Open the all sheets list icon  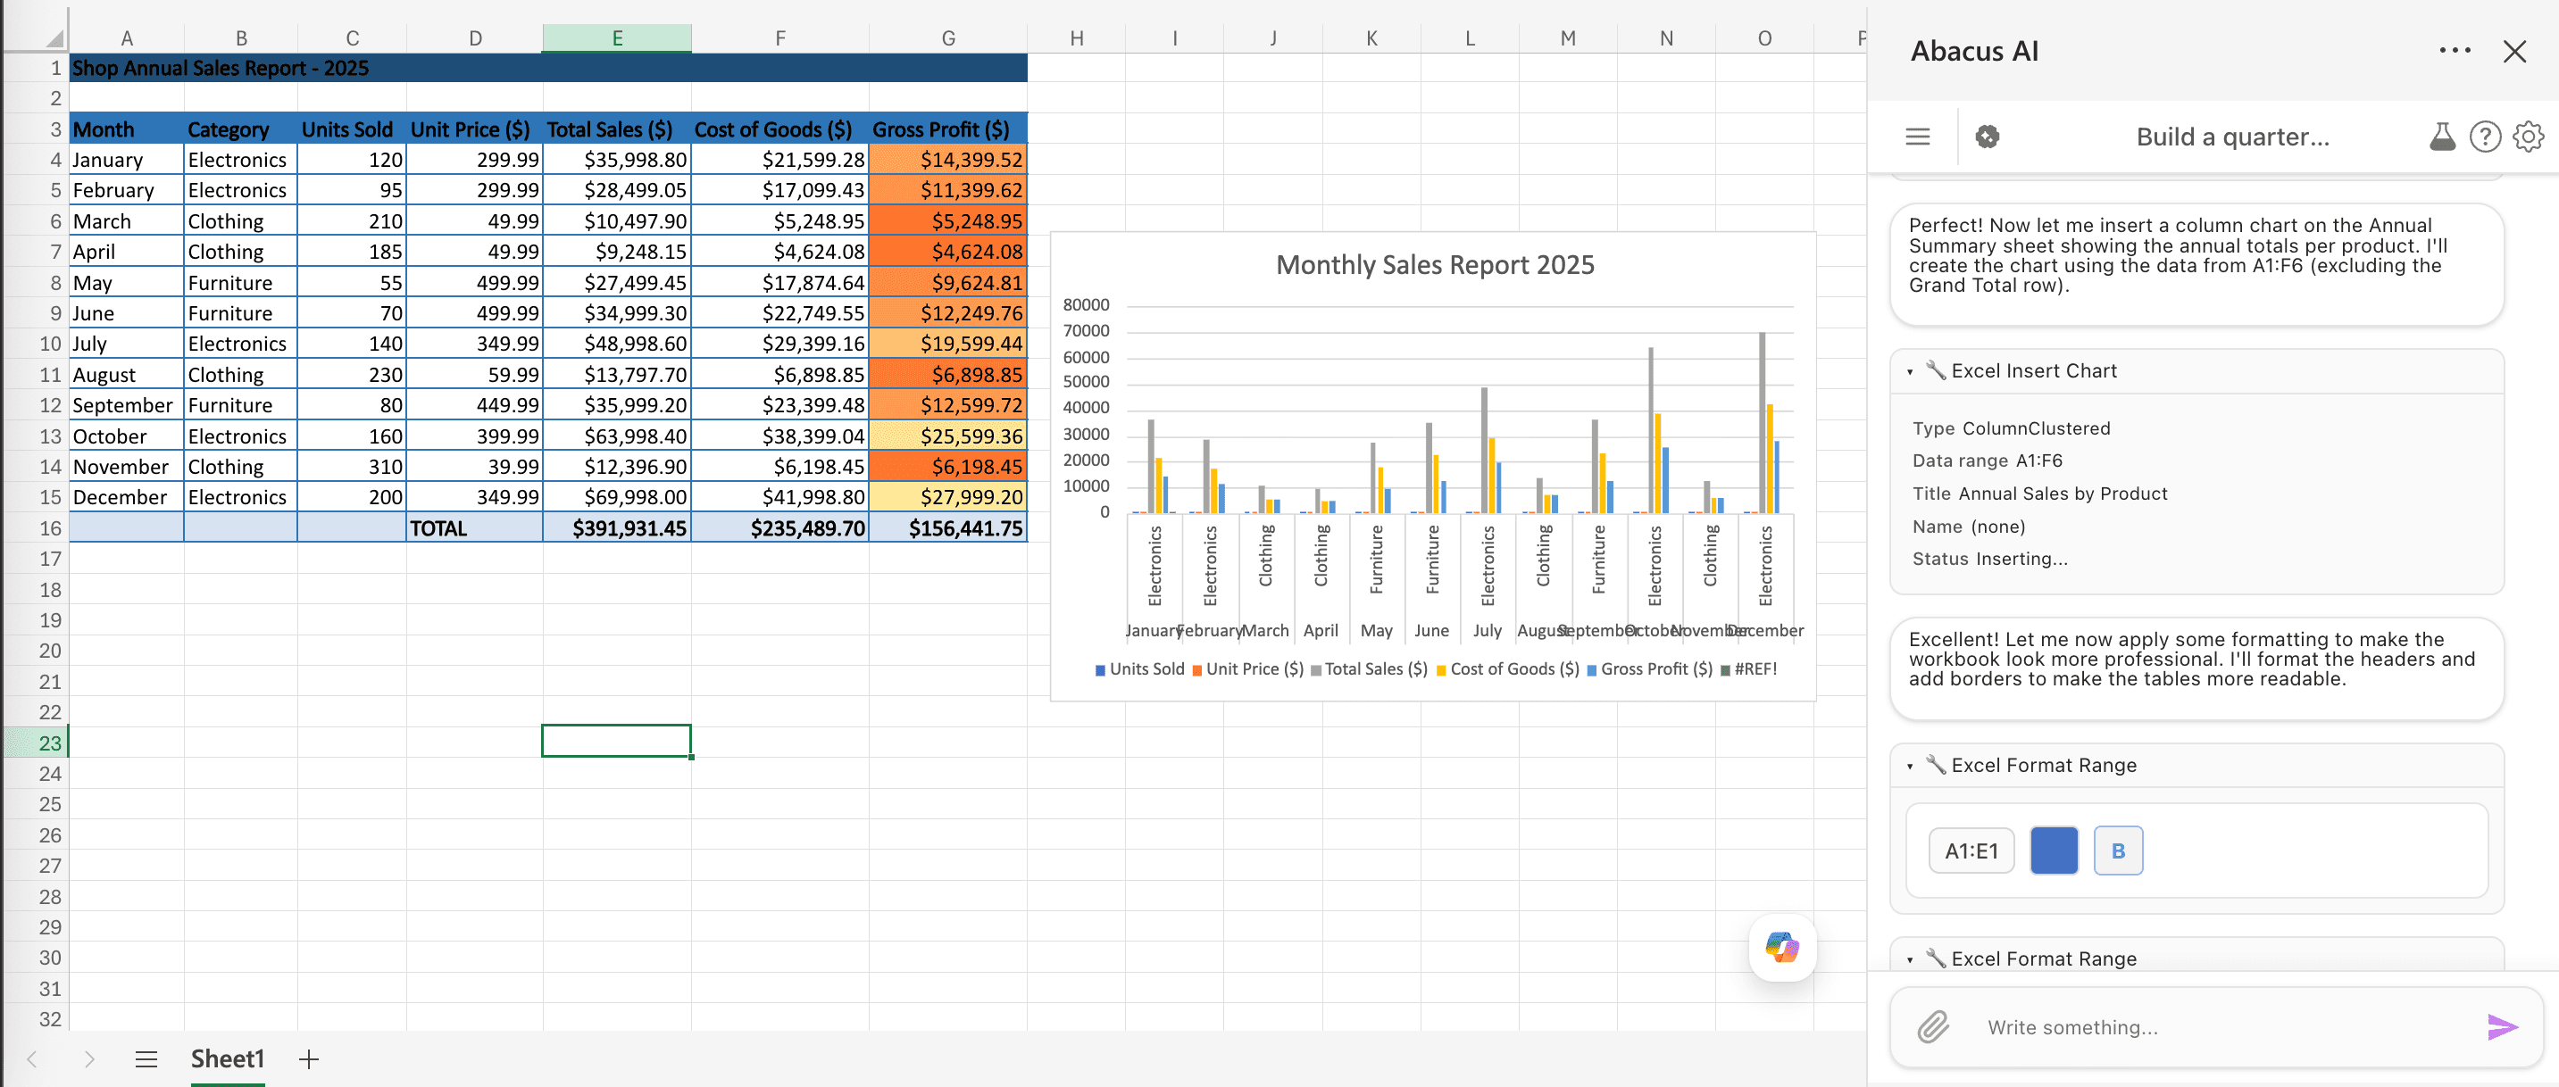click(146, 1059)
